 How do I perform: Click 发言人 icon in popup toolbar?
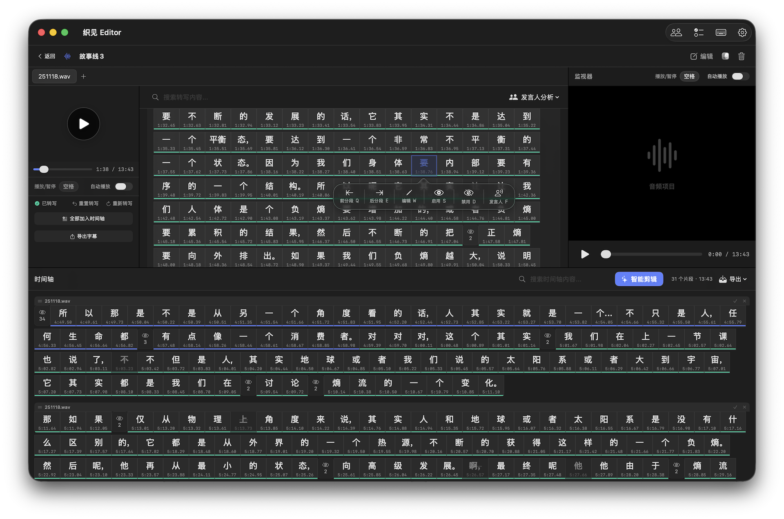click(499, 193)
